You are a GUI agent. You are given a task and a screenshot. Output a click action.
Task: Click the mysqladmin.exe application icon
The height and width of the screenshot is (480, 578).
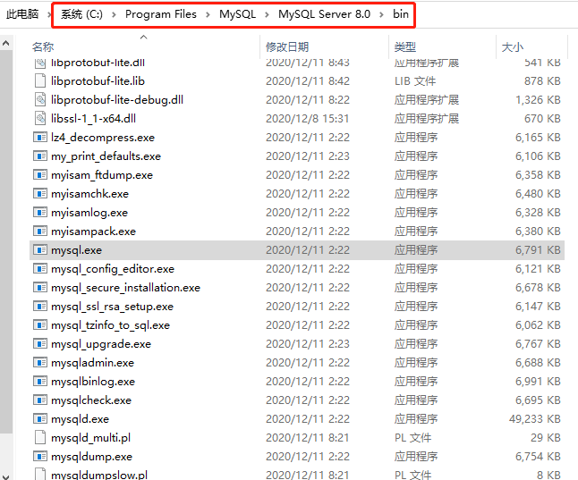(39, 363)
